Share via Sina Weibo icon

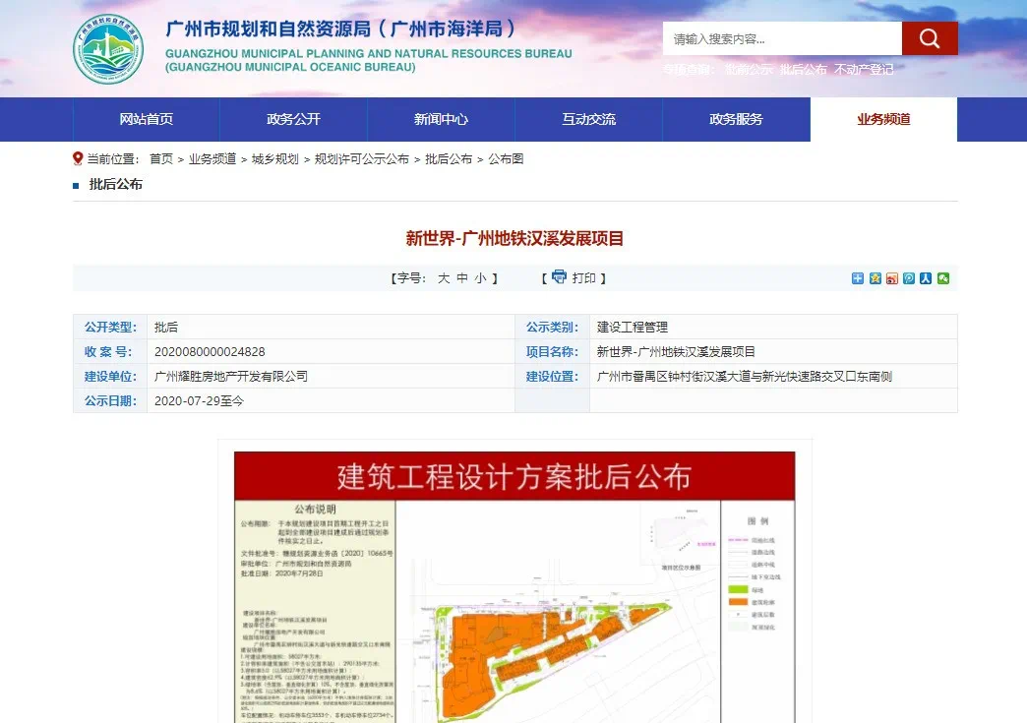click(x=892, y=278)
